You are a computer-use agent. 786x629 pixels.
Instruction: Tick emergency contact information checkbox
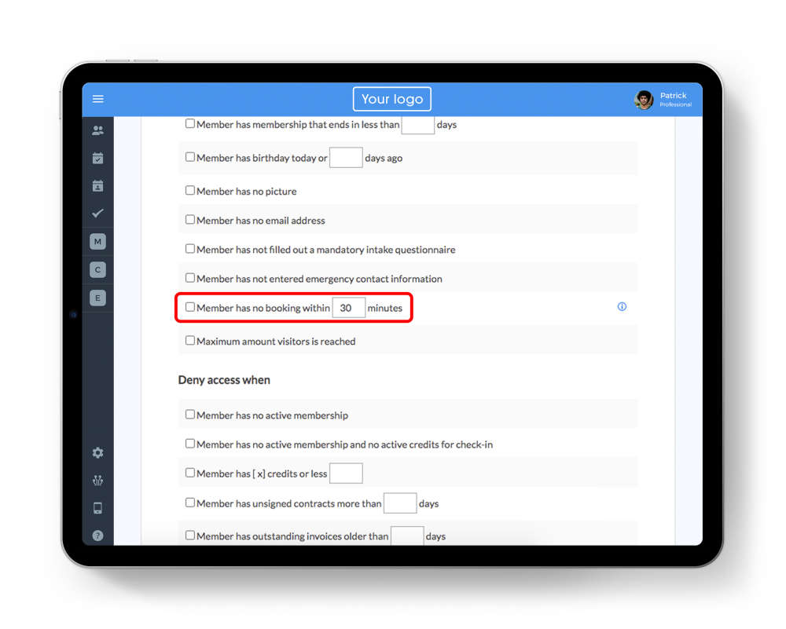pos(190,278)
